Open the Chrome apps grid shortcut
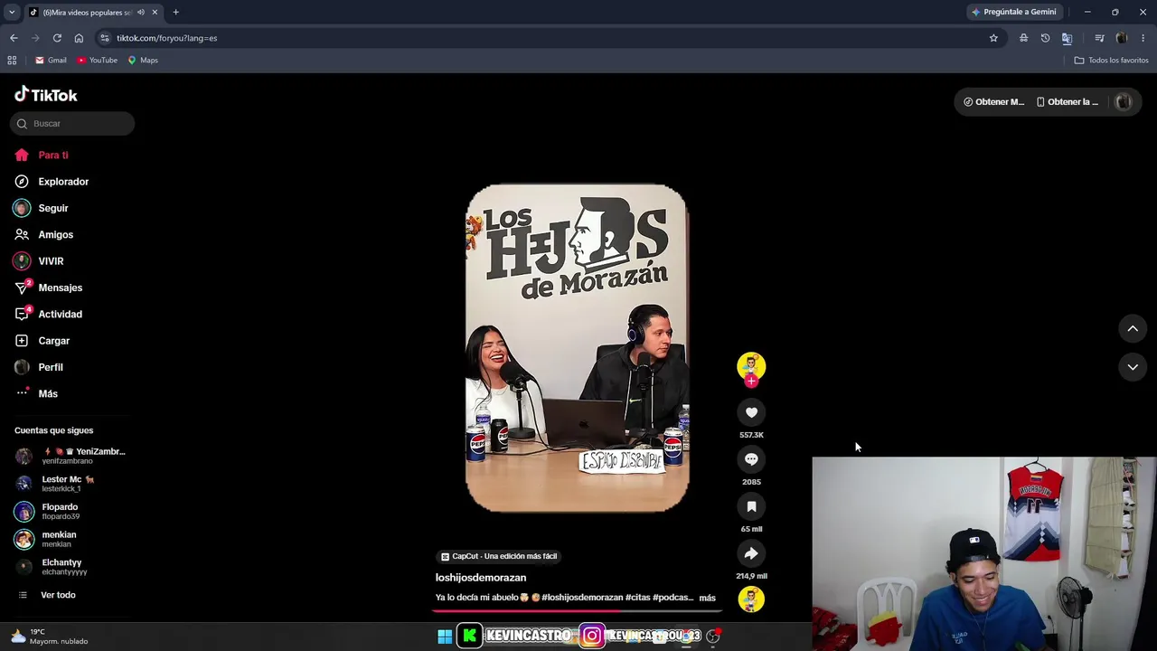 tap(12, 61)
